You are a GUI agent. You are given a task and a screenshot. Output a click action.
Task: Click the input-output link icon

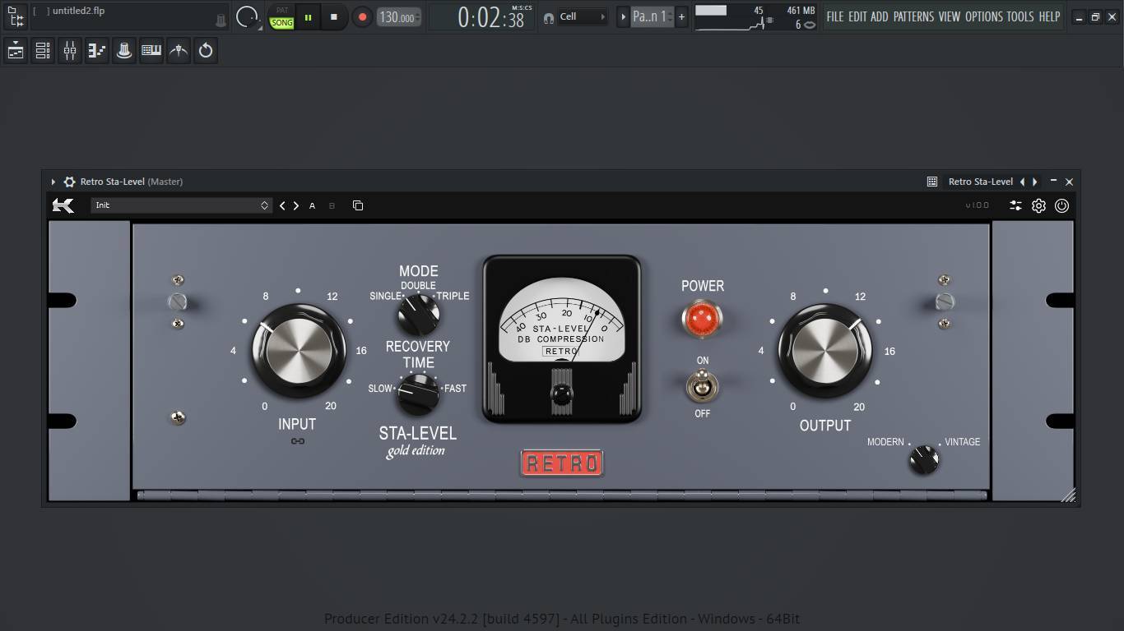(x=298, y=441)
